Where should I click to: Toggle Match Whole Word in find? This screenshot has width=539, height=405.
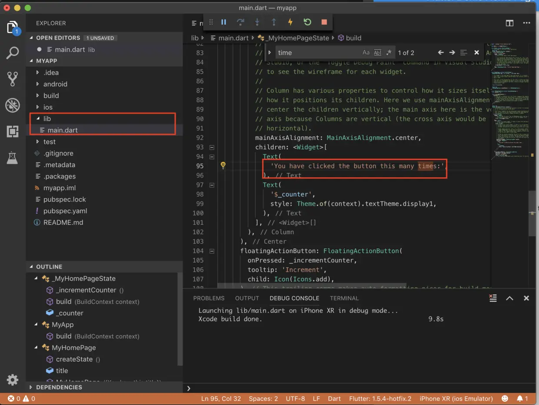377,53
